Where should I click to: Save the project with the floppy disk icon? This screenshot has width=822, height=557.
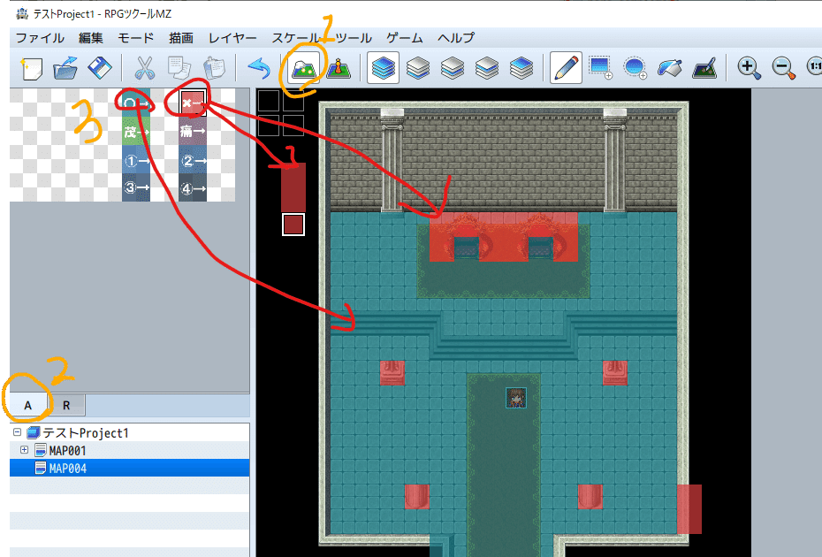(100, 68)
